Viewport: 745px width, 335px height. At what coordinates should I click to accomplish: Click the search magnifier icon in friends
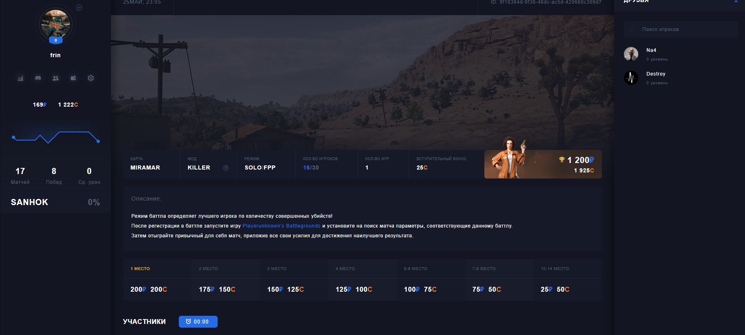[632, 29]
